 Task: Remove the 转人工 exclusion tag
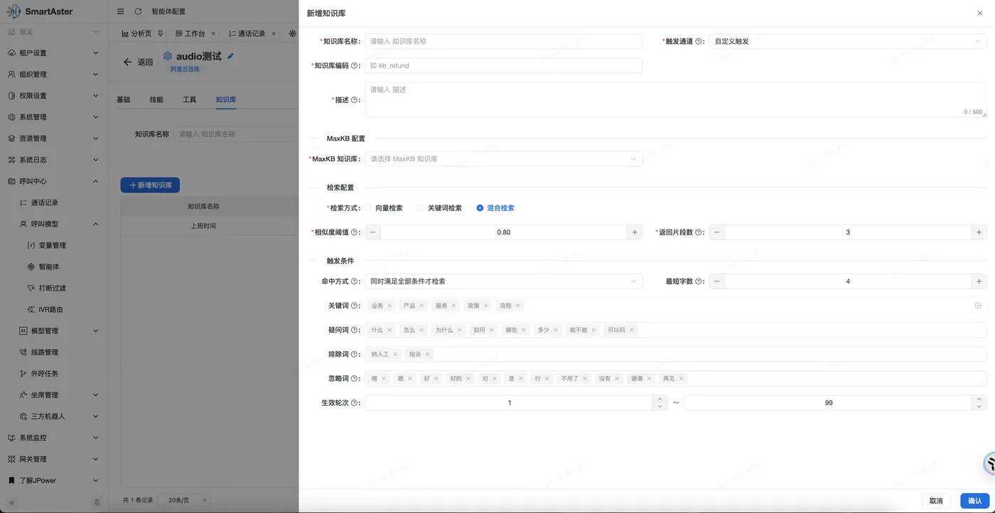pos(395,354)
